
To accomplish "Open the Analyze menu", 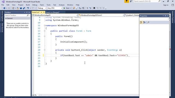I will pyautogui.click(x=62, y=5).
